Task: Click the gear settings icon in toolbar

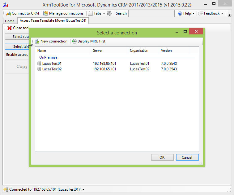Action: tap(109, 13)
